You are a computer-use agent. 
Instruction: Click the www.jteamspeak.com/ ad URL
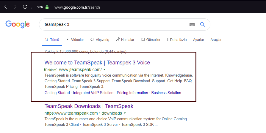(80, 69)
